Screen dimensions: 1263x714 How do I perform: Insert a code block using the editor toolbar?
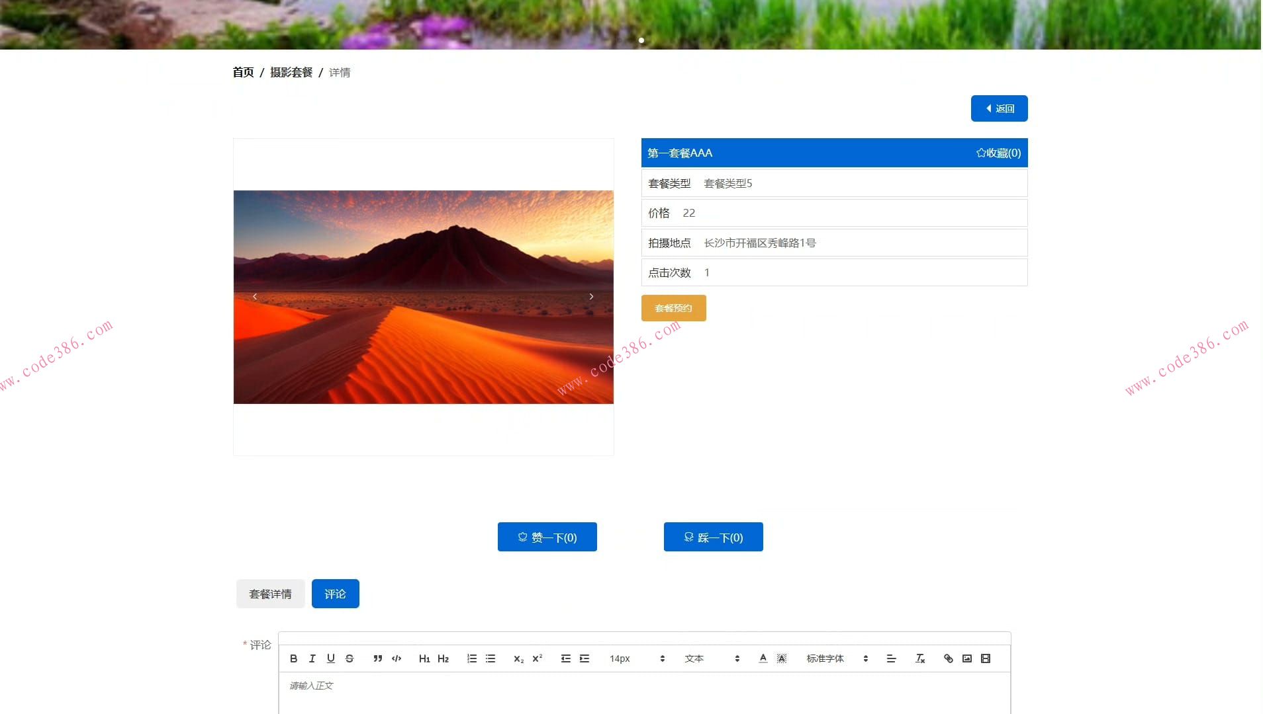[396, 658]
